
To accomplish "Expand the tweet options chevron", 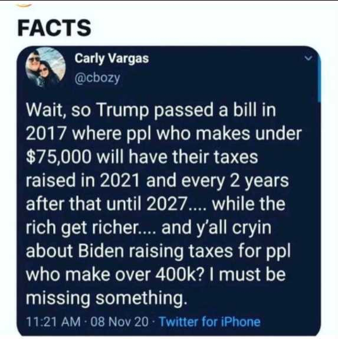I will coord(309,58).
